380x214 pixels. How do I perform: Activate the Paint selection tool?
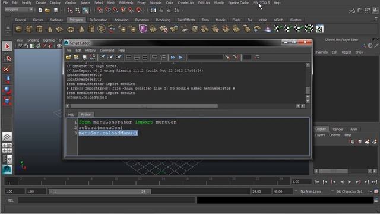(x=7, y=69)
